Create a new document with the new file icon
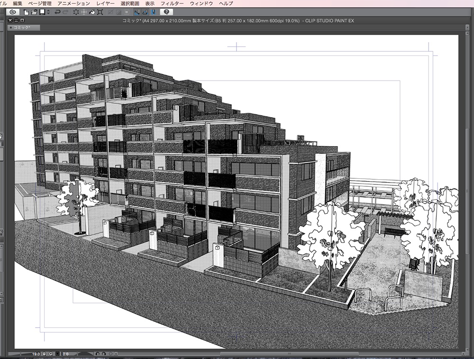Screen dimensions: 474x359 (x=26, y=13)
